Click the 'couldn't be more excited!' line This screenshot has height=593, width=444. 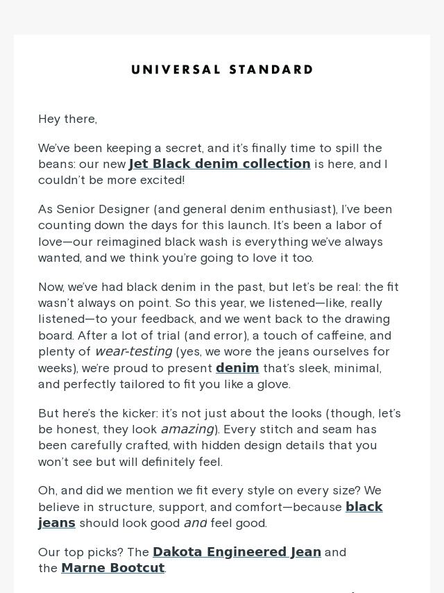tap(112, 180)
